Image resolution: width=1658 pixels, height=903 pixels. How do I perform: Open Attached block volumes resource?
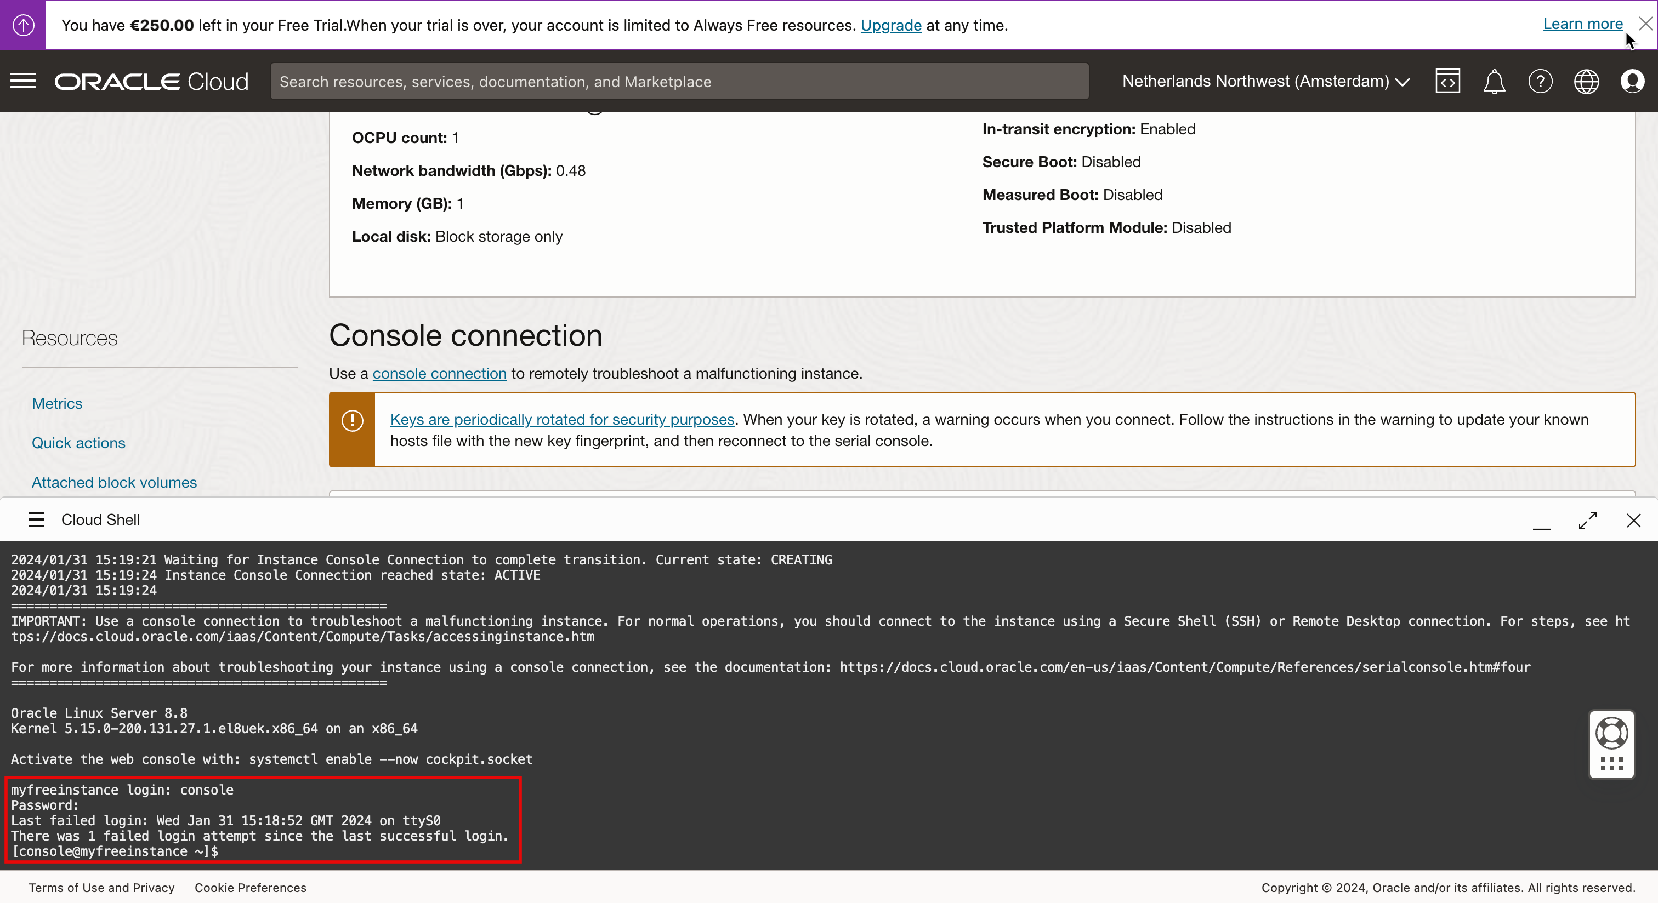tap(114, 482)
